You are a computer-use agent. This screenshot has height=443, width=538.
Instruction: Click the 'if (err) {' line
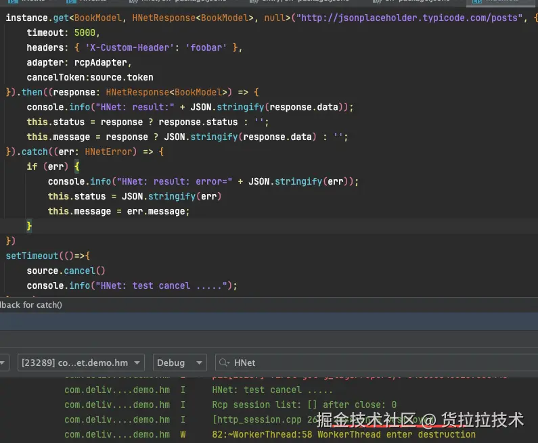(x=53, y=166)
